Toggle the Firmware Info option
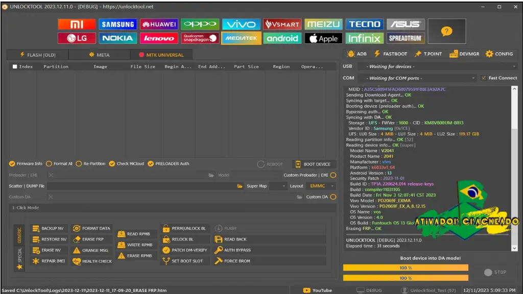Screen dimensions: 523x294 point(26,164)
